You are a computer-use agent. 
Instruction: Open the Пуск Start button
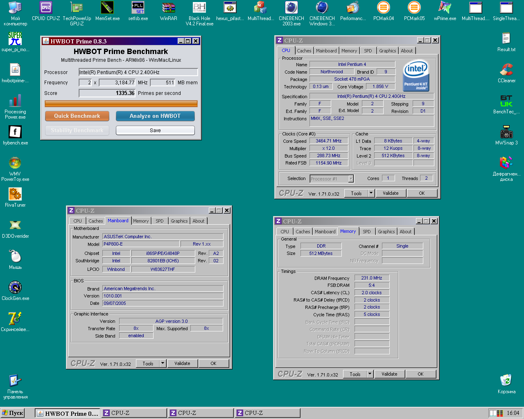click(12, 413)
